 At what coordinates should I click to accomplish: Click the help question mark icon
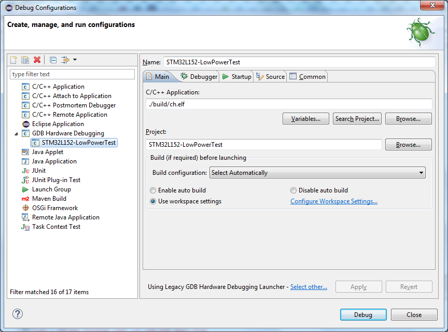click(18, 314)
